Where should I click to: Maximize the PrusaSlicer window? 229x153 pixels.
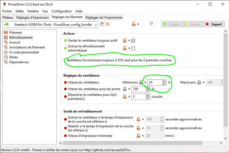coord(210,4)
